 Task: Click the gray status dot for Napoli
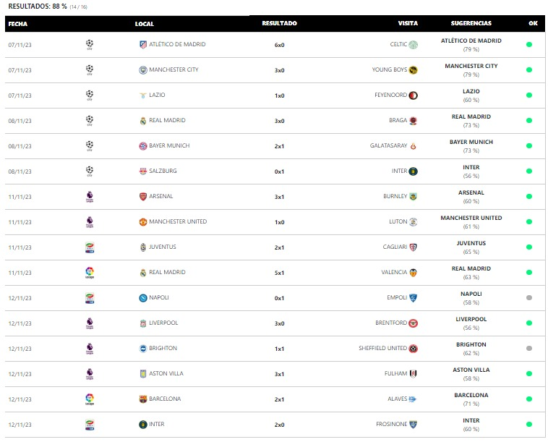pyautogui.click(x=528, y=297)
